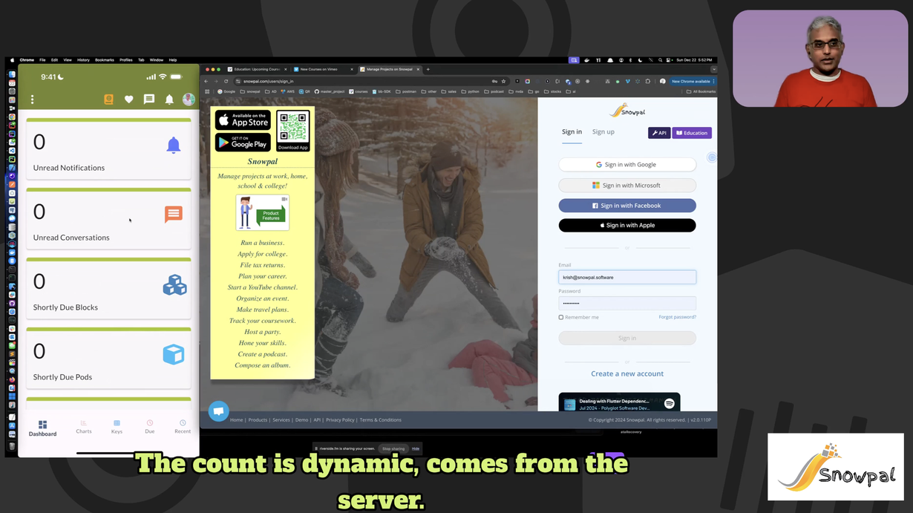Bookmark this page with the star icon
The image size is (913, 513).
coord(503,81)
